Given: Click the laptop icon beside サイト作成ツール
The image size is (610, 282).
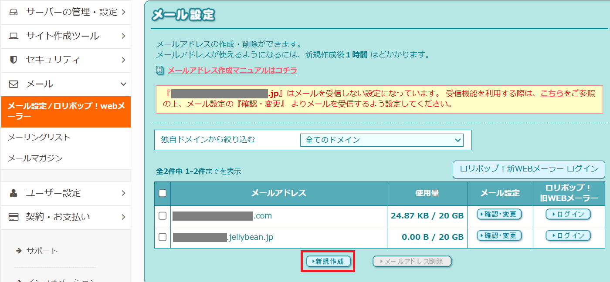Looking at the screenshot, I should coord(14,36).
